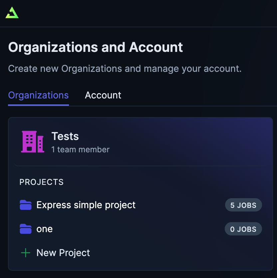Open the Tests organization name
The height and width of the screenshot is (278, 277).
coord(65,136)
